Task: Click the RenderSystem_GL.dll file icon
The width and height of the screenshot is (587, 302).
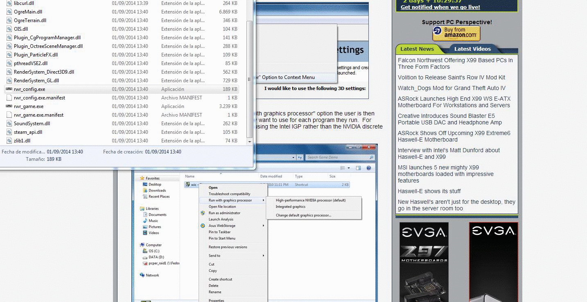Action: pos(9,81)
